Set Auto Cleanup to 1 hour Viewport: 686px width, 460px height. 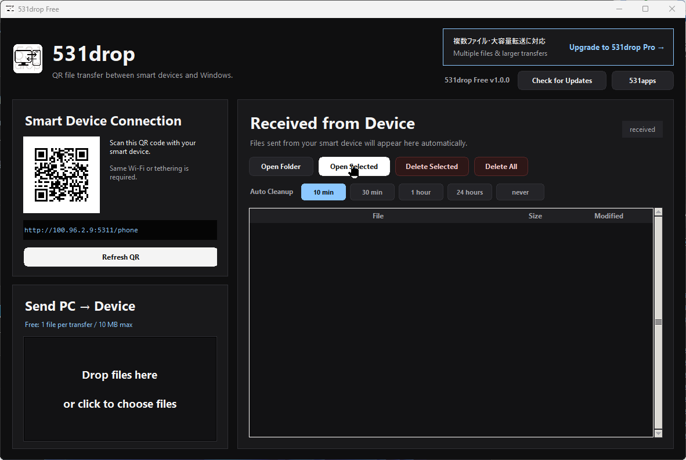point(421,192)
